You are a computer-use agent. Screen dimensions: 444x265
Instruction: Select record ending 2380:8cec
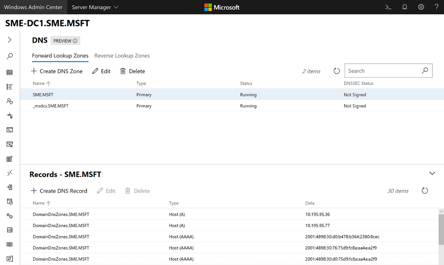pos(229,237)
